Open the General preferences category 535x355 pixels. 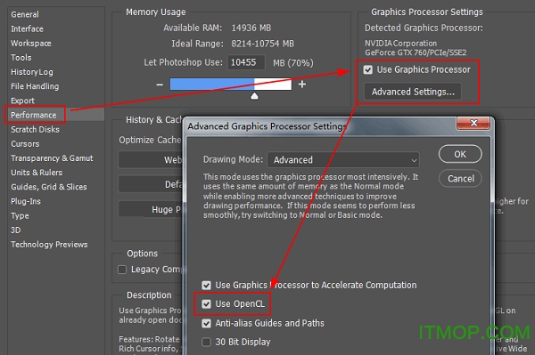(x=25, y=14)
